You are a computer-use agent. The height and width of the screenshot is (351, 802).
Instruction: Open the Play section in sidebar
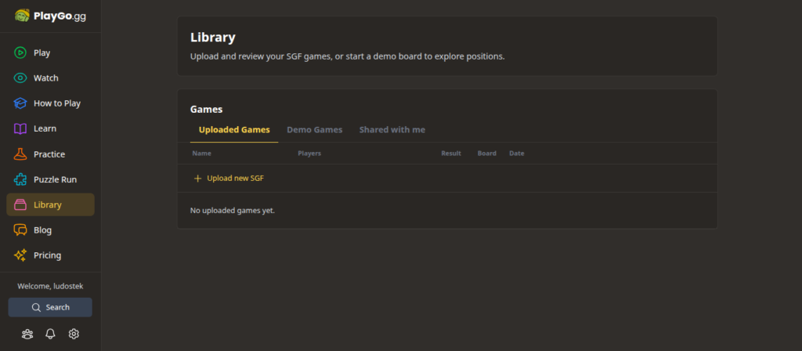[42, 53]
